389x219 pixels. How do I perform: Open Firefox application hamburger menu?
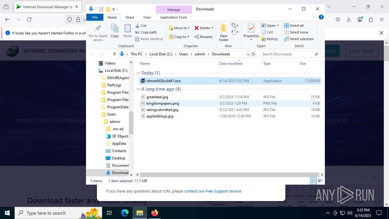coord(382,19)
